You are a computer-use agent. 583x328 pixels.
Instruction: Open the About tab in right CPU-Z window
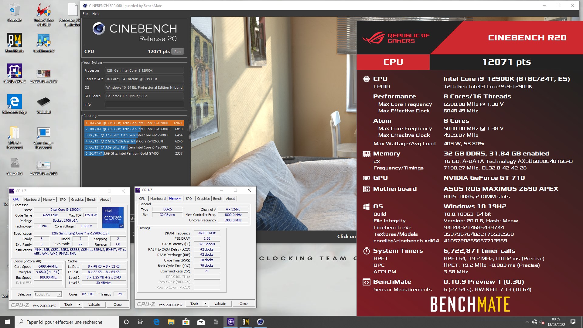(x=230, y=199)
